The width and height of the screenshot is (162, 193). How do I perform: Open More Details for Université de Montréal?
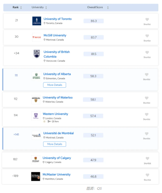click(55, 144)
